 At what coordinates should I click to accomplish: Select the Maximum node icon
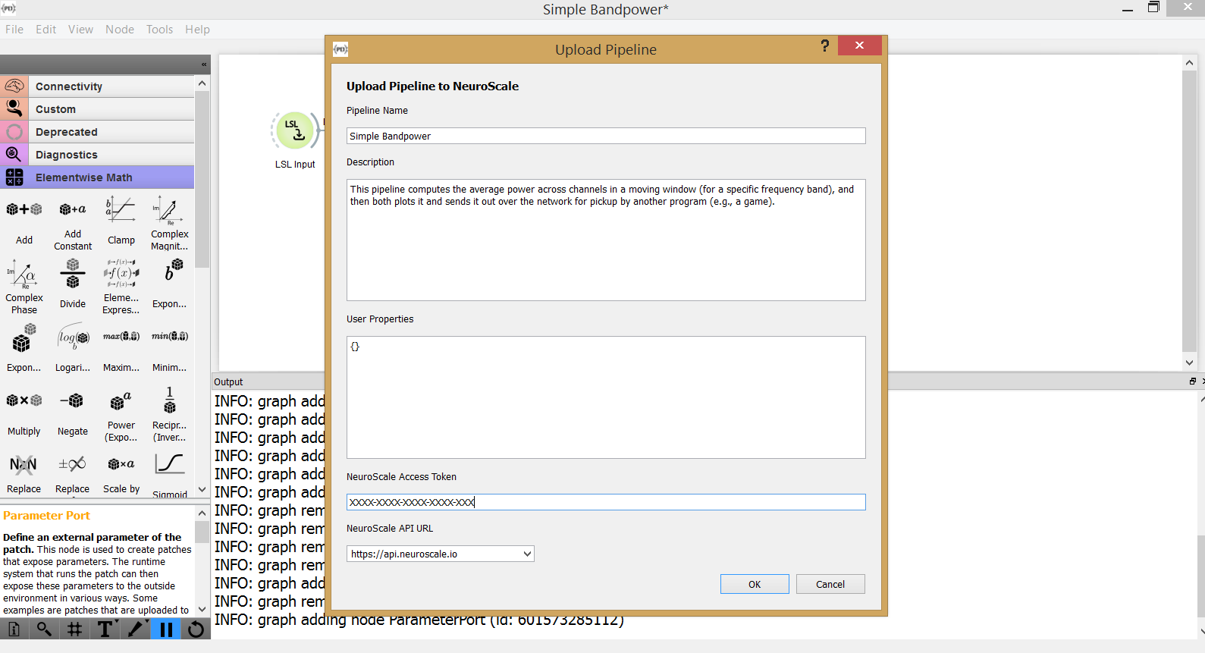121,336
